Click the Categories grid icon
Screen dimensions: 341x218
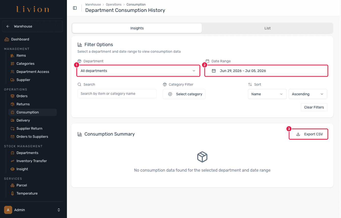pos(12,64)
